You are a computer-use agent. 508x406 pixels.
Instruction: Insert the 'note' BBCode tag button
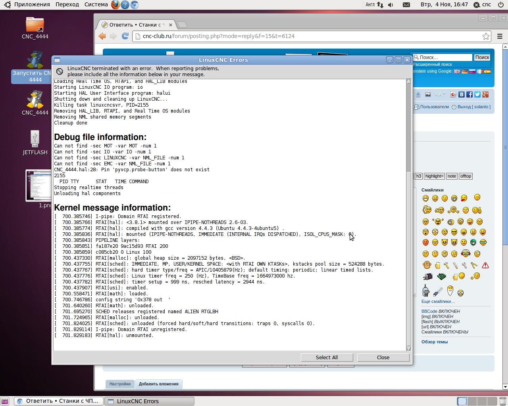[x=452, y=176]
